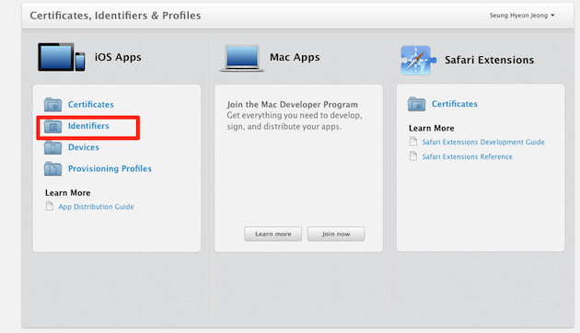The height and width of the screenshot is (333, 580).
Task: Open the Safari Extensions Reference link
Action: (x=467, y=156)
